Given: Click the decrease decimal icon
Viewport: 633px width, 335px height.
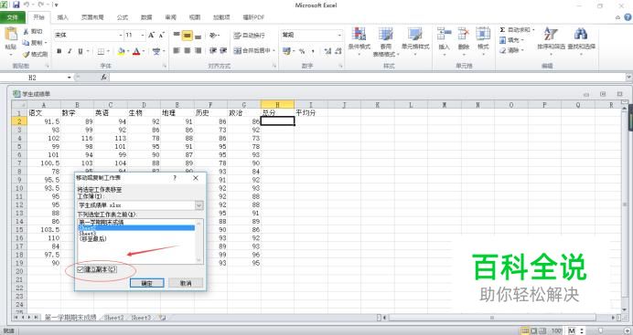Looking at the screenshot, I should click(338, 51).
